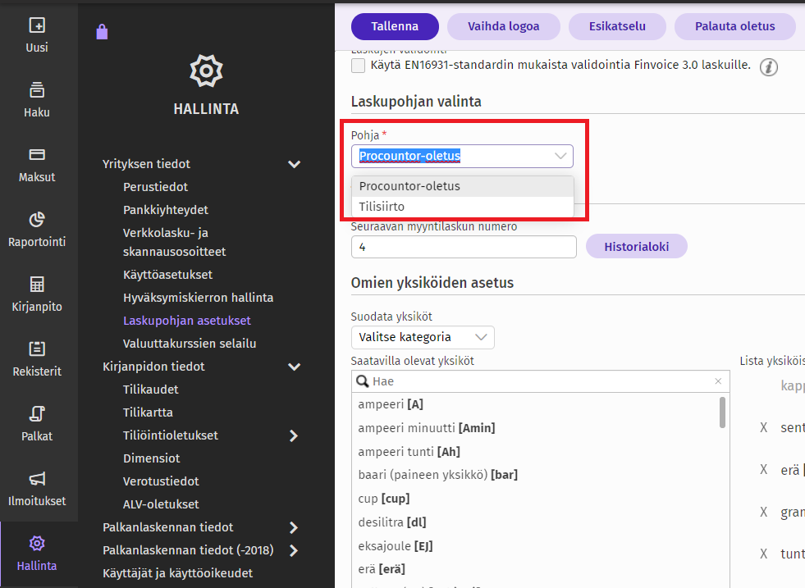Click the units list scrollbar
Image resolution: width=805 pixels, height=588 pixels.
tap(722, 413)
